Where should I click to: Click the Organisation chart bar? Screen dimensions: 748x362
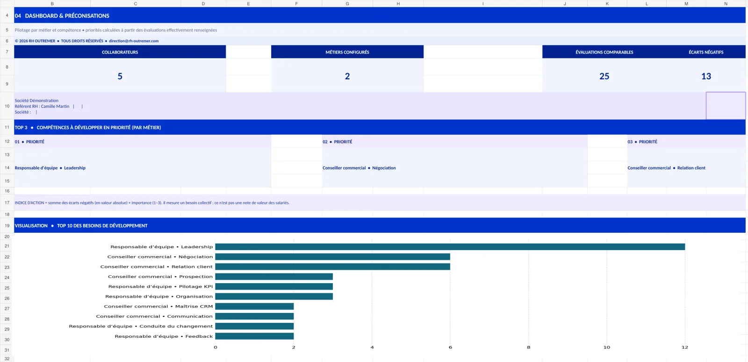pos(274,296)
